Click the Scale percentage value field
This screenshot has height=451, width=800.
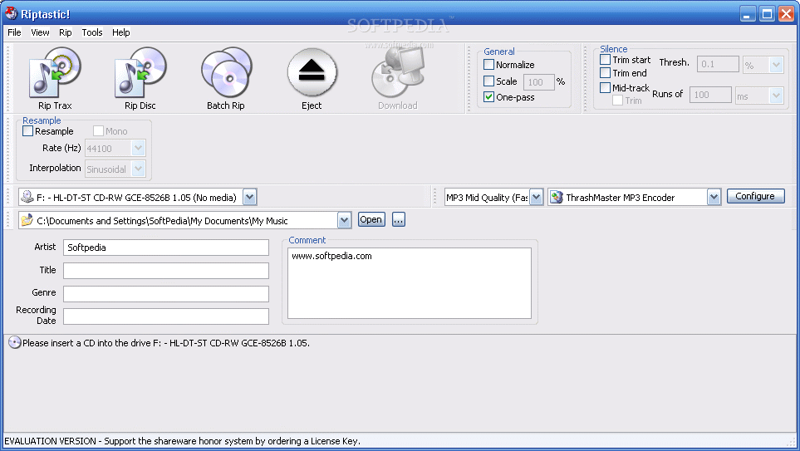(539, 81)
